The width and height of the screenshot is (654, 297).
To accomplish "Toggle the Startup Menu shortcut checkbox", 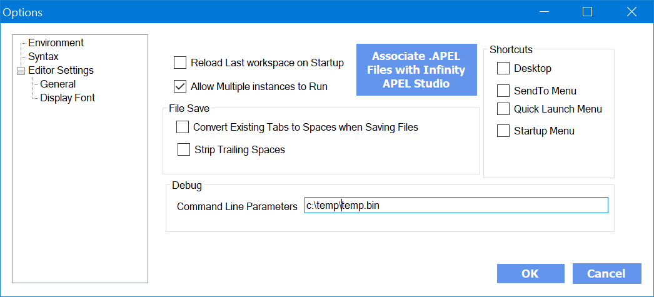I will [x=503, y=131].
